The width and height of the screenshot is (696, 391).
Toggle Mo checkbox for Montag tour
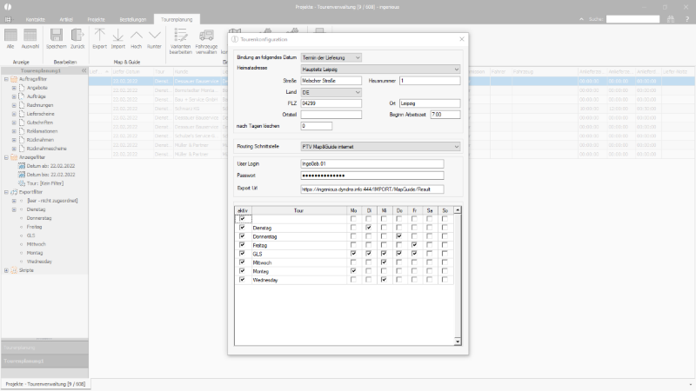tap(353, 271)
